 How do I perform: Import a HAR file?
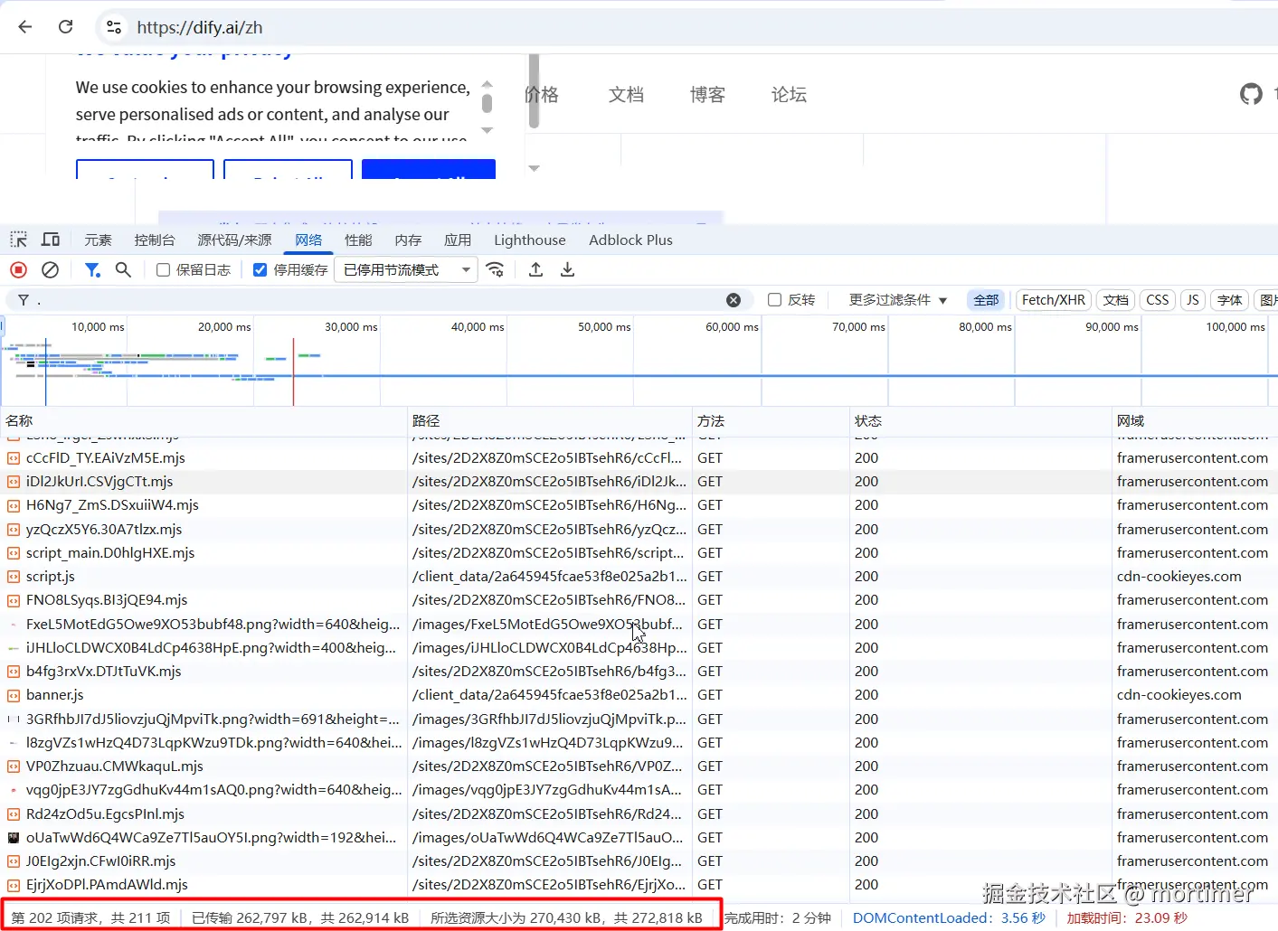coord(535,269)
